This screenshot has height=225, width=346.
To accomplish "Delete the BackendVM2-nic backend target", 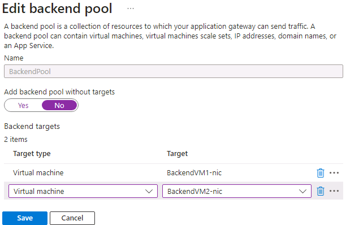I will 321,191.
